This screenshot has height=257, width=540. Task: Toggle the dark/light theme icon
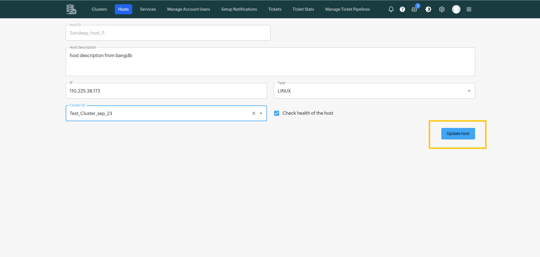[x=428, y=9]
